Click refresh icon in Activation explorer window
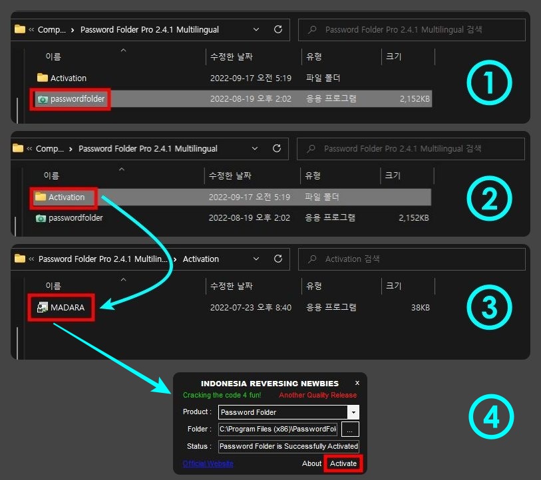 pos(278,259)
